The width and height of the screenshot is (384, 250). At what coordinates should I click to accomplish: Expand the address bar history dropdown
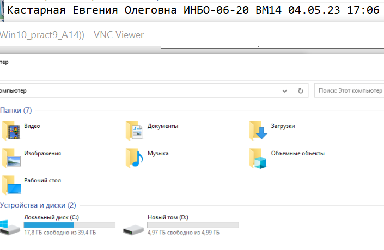(284, 91)
